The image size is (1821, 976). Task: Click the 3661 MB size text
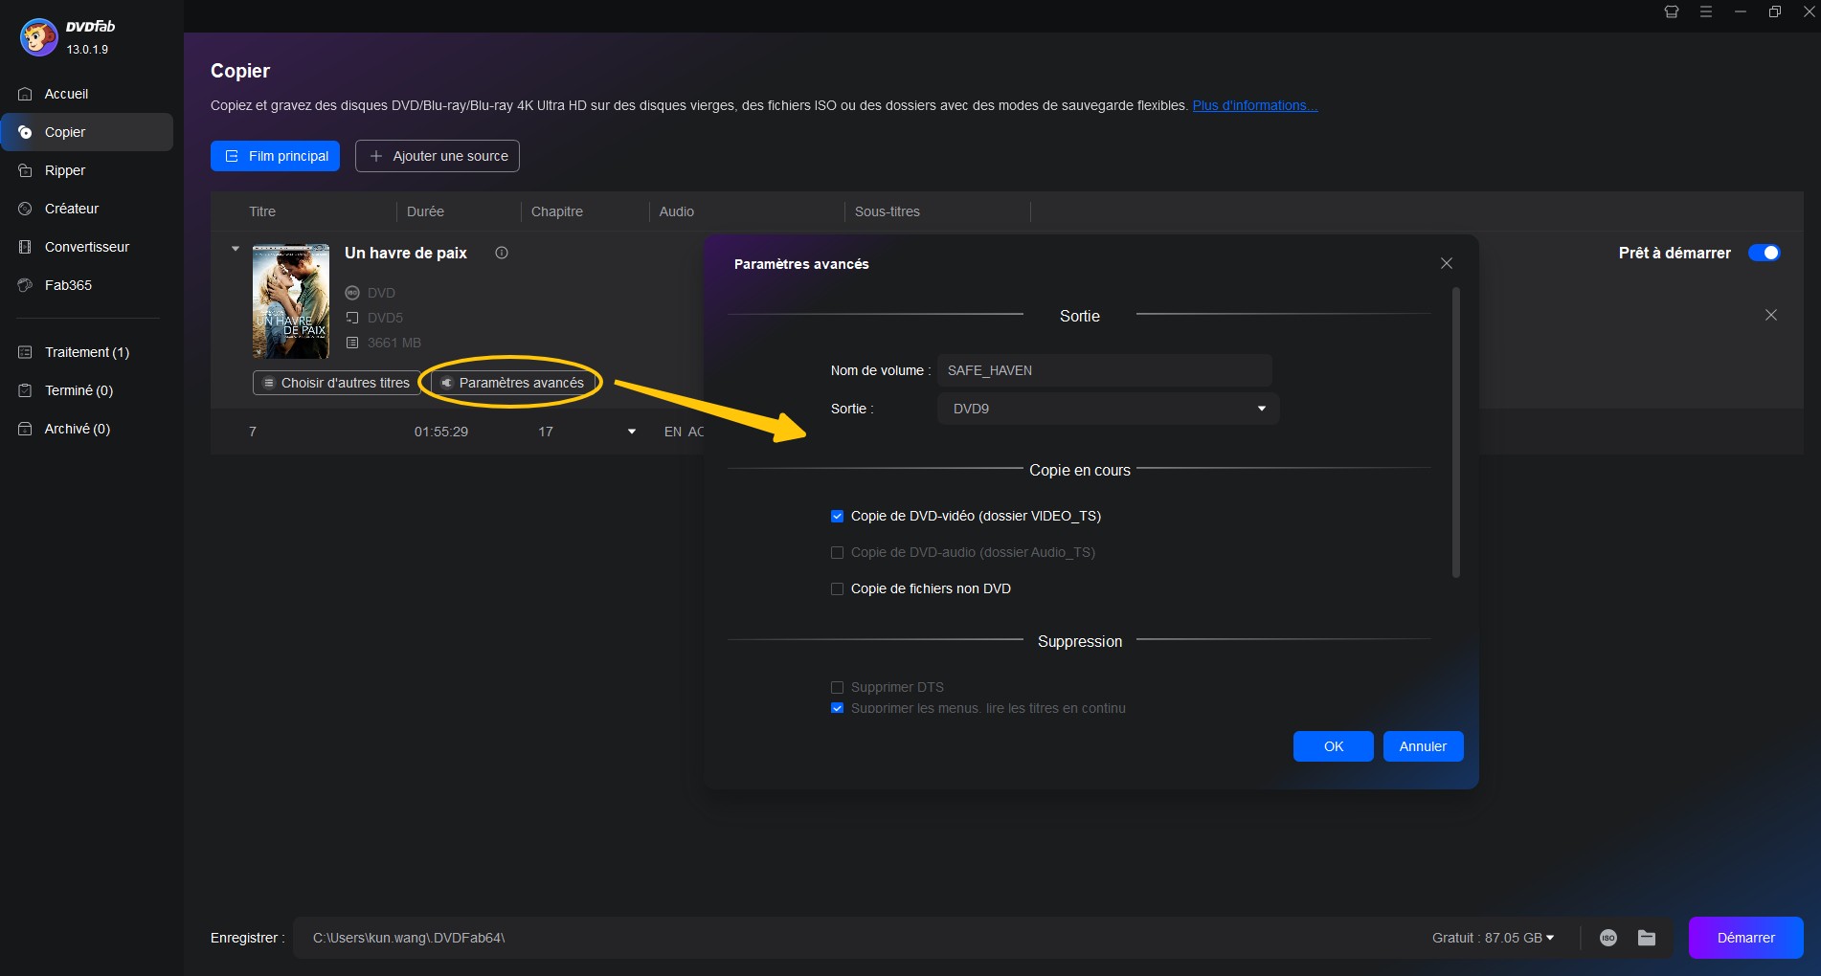tap(394, 343)
